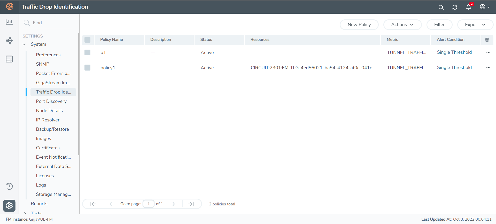Viewport: 496px width, 224px height.
Task: Go to next page arrow
Action: click(174, 204)
